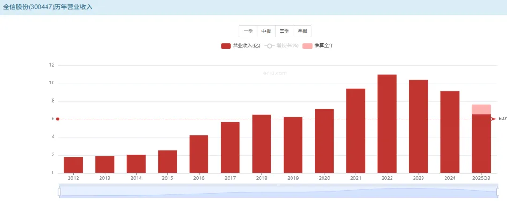Image resolution: width=507 pixels, height=201 pixels.
Task: Switch to the 中报 report tab
Action: click(266, 31)
